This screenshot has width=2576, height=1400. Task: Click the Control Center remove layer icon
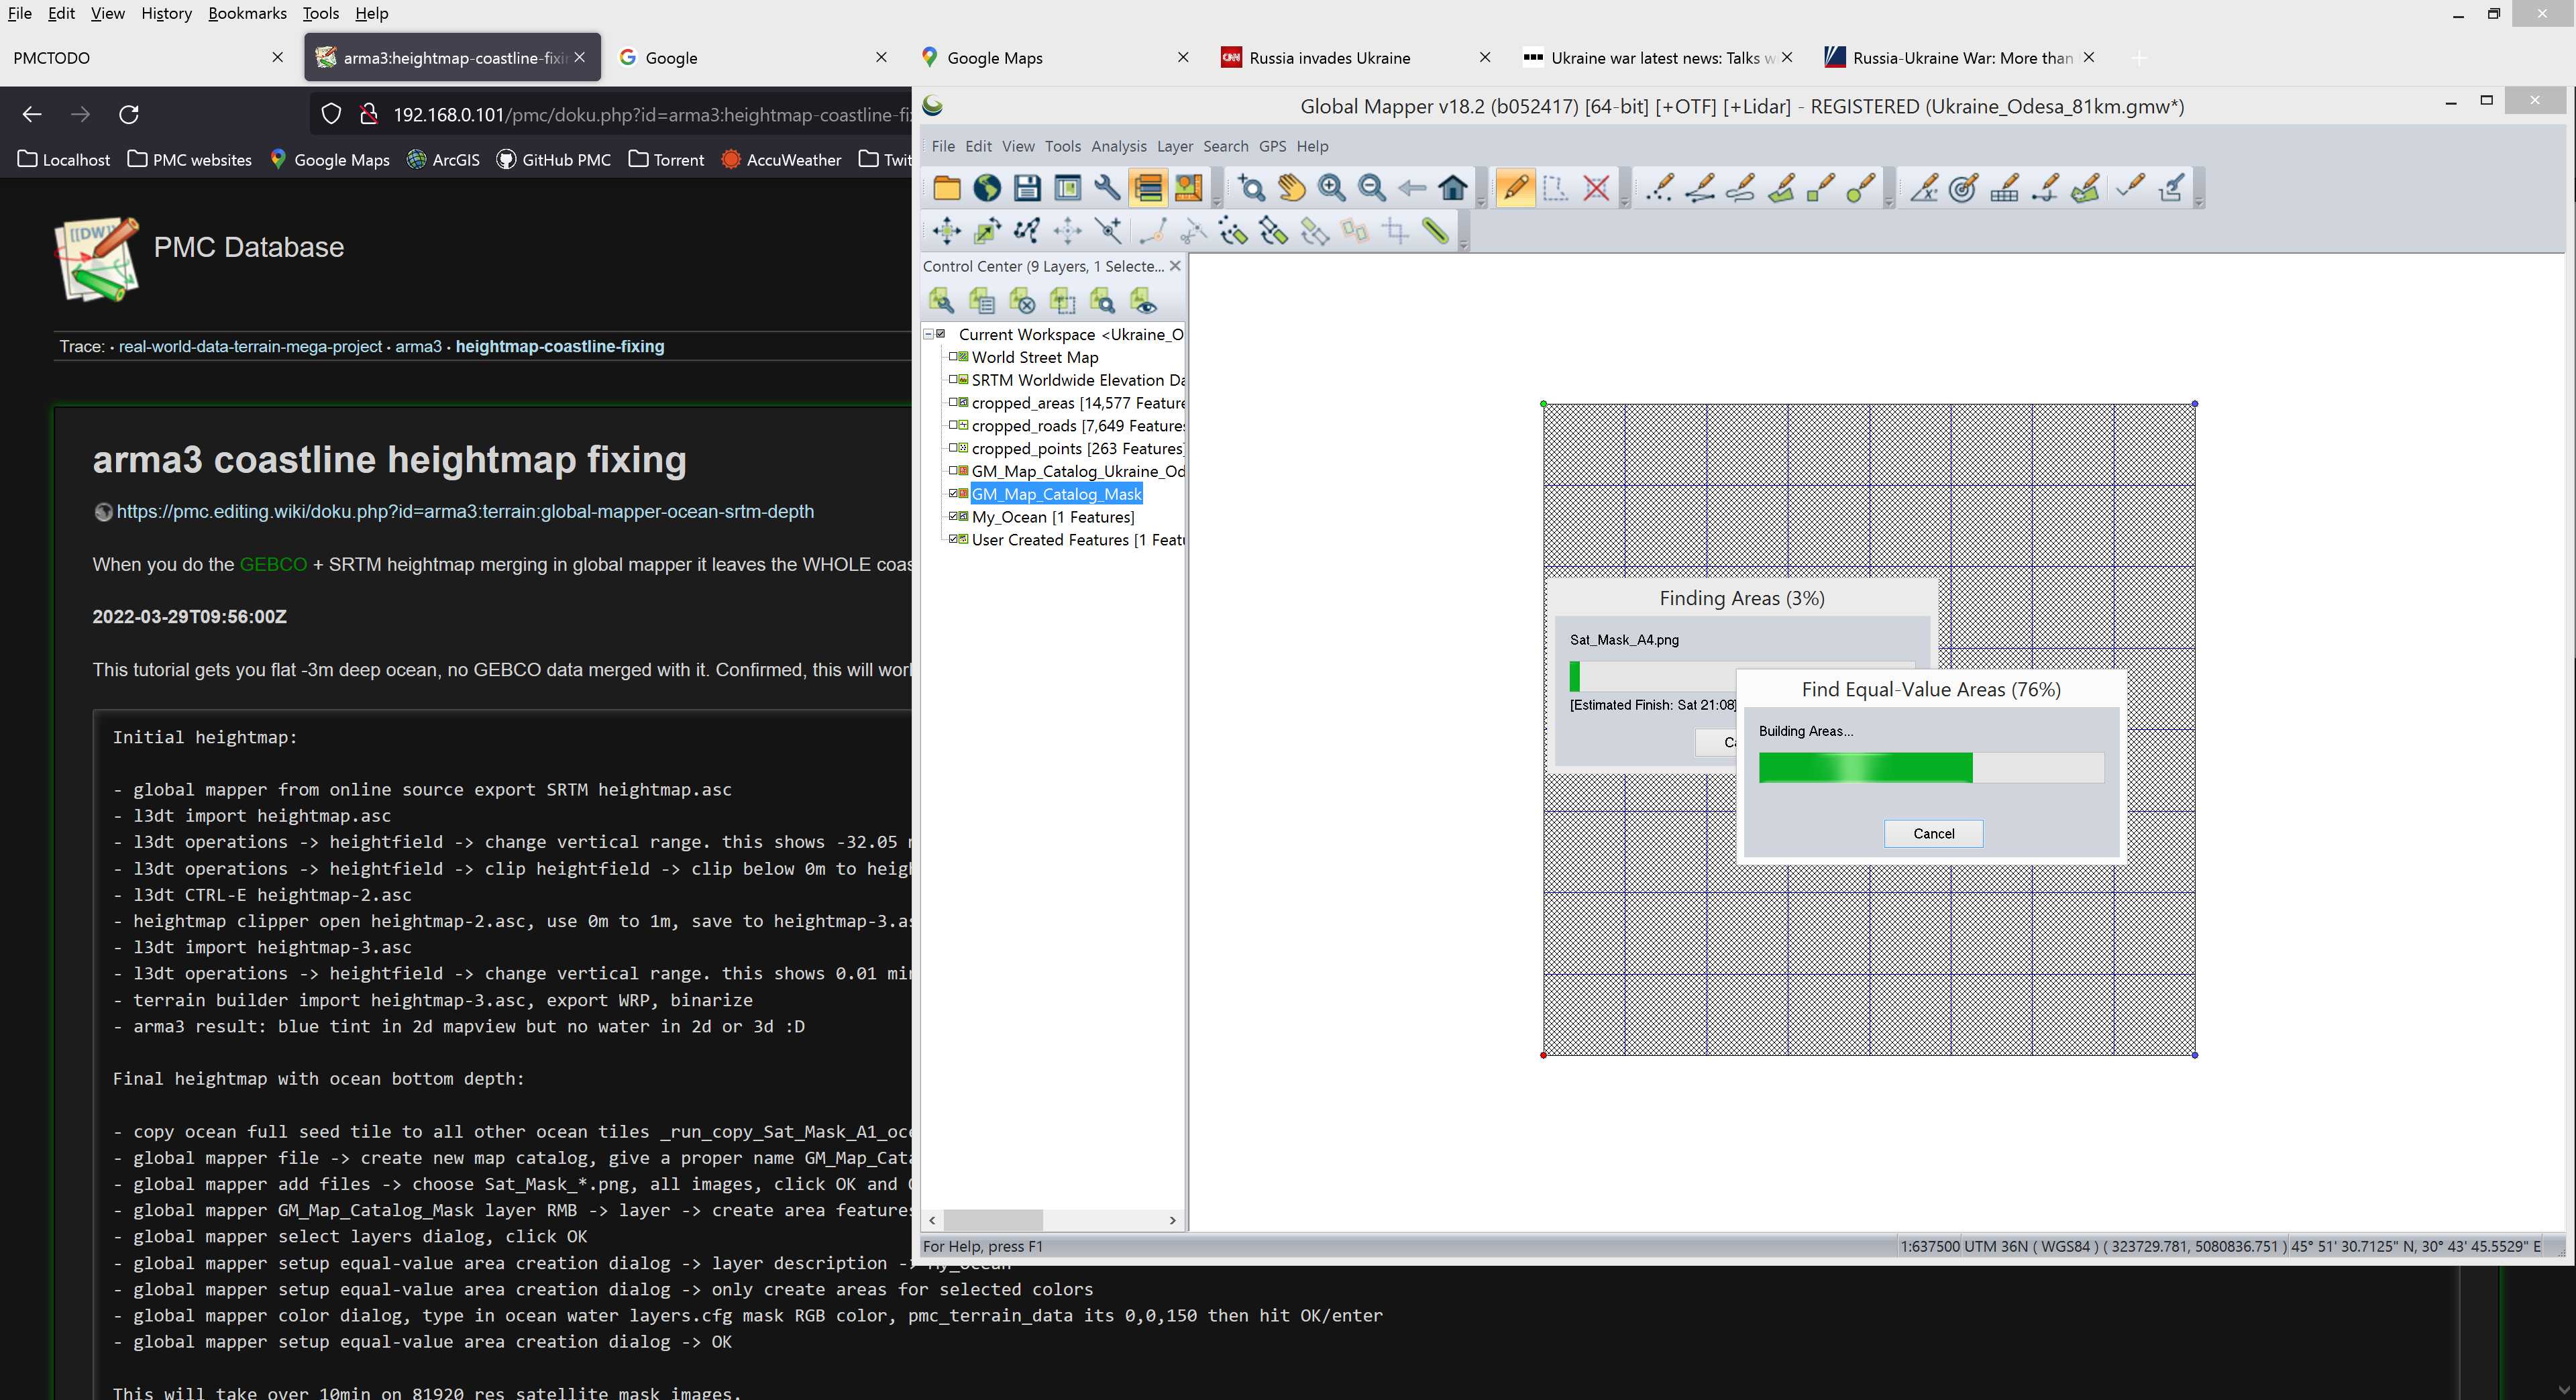[x=1022, y=300]
